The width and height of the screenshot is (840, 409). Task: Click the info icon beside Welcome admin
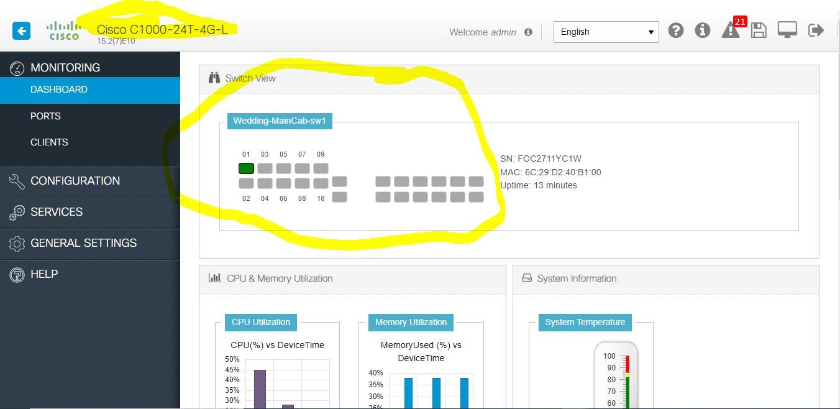point(528,32)
